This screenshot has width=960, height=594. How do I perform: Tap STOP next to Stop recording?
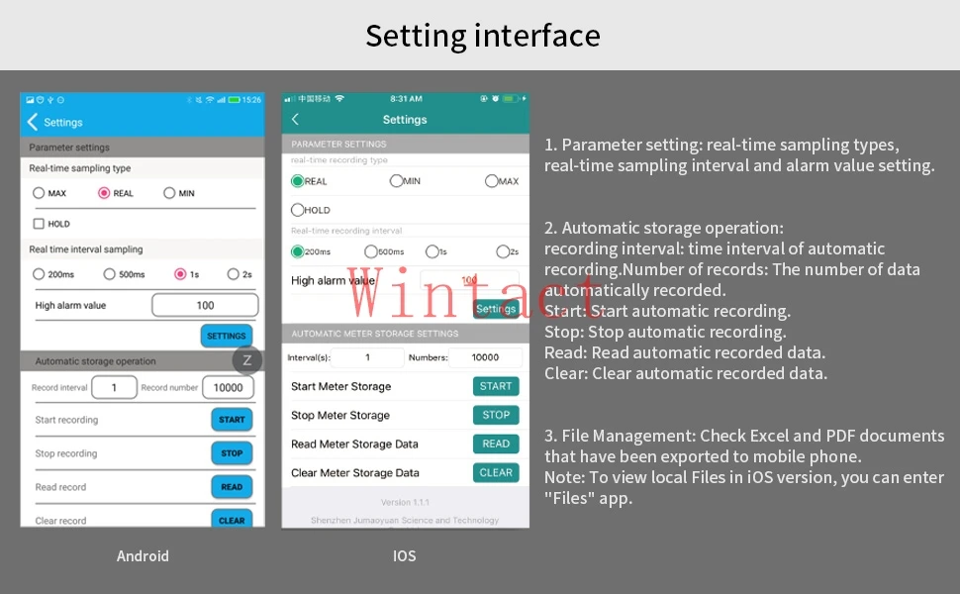pos(232,453)
